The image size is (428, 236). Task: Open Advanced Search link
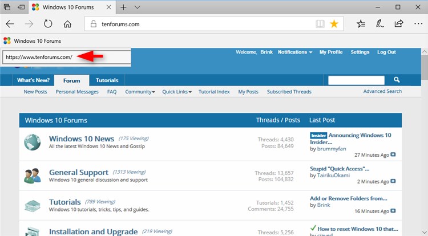click(382, 91)
